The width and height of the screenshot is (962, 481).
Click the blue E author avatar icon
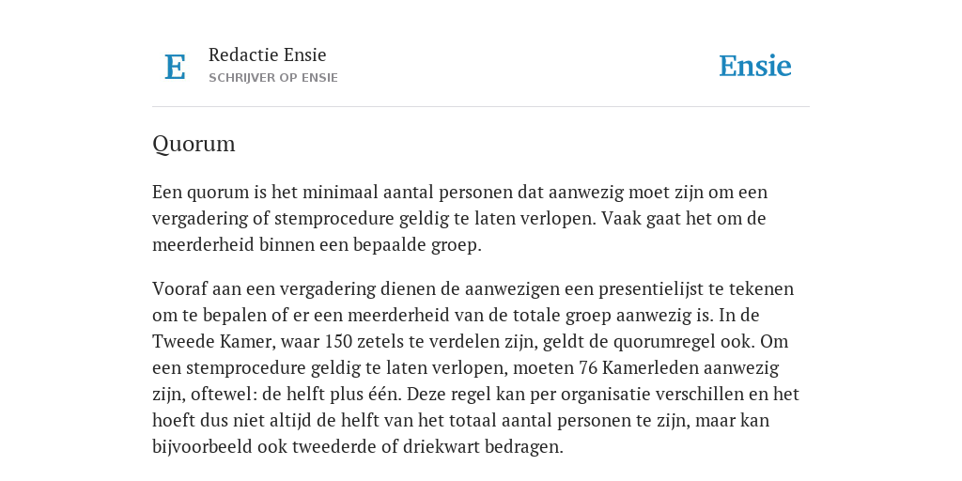tap(175, 67)
